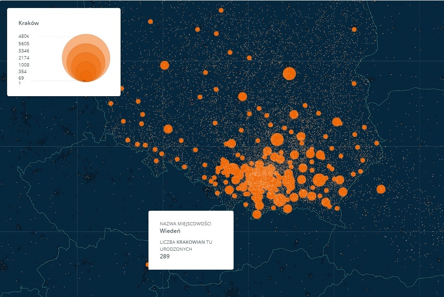Click the Wiedeń place name in tooltip
Screen dimensions: 444x297
[170, 231]
